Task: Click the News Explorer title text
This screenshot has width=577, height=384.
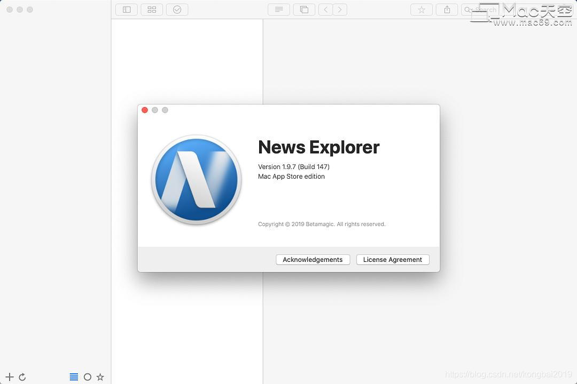Action: [x=318, y=147]
